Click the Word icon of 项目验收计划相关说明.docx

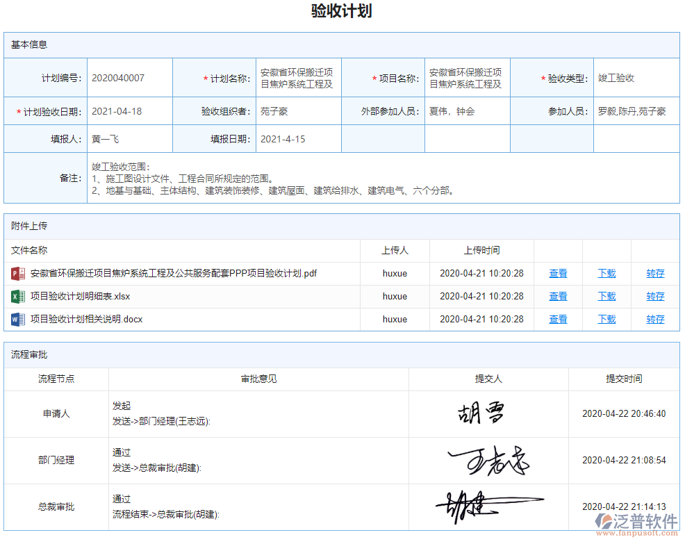coord(17,319)
